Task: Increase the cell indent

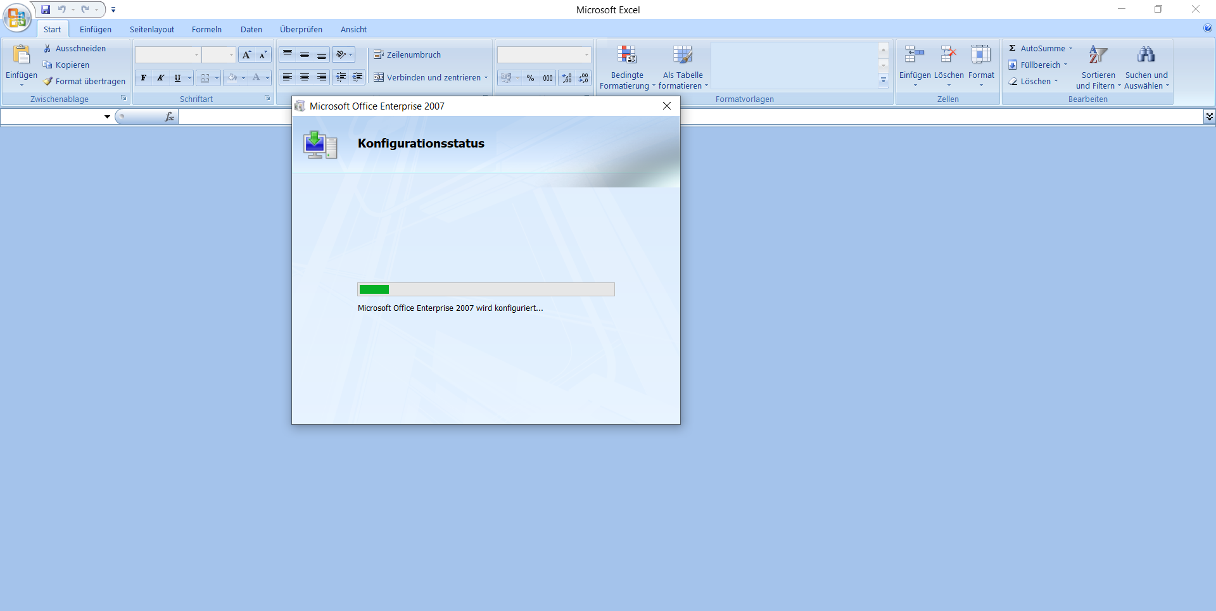Action: pyautogui.click(x=358, y=77)
